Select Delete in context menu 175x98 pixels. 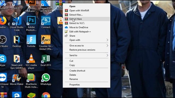[x=86, y=75]
